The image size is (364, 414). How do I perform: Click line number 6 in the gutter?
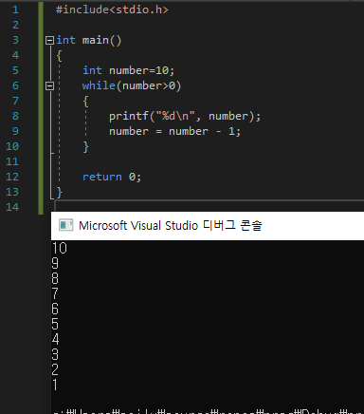(x=15, y=85)
